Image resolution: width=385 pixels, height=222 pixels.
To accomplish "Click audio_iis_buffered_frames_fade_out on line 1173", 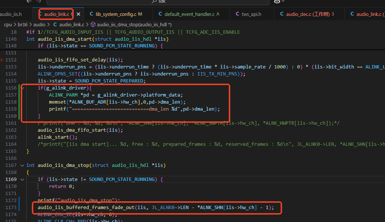I will tap(86, 208).
